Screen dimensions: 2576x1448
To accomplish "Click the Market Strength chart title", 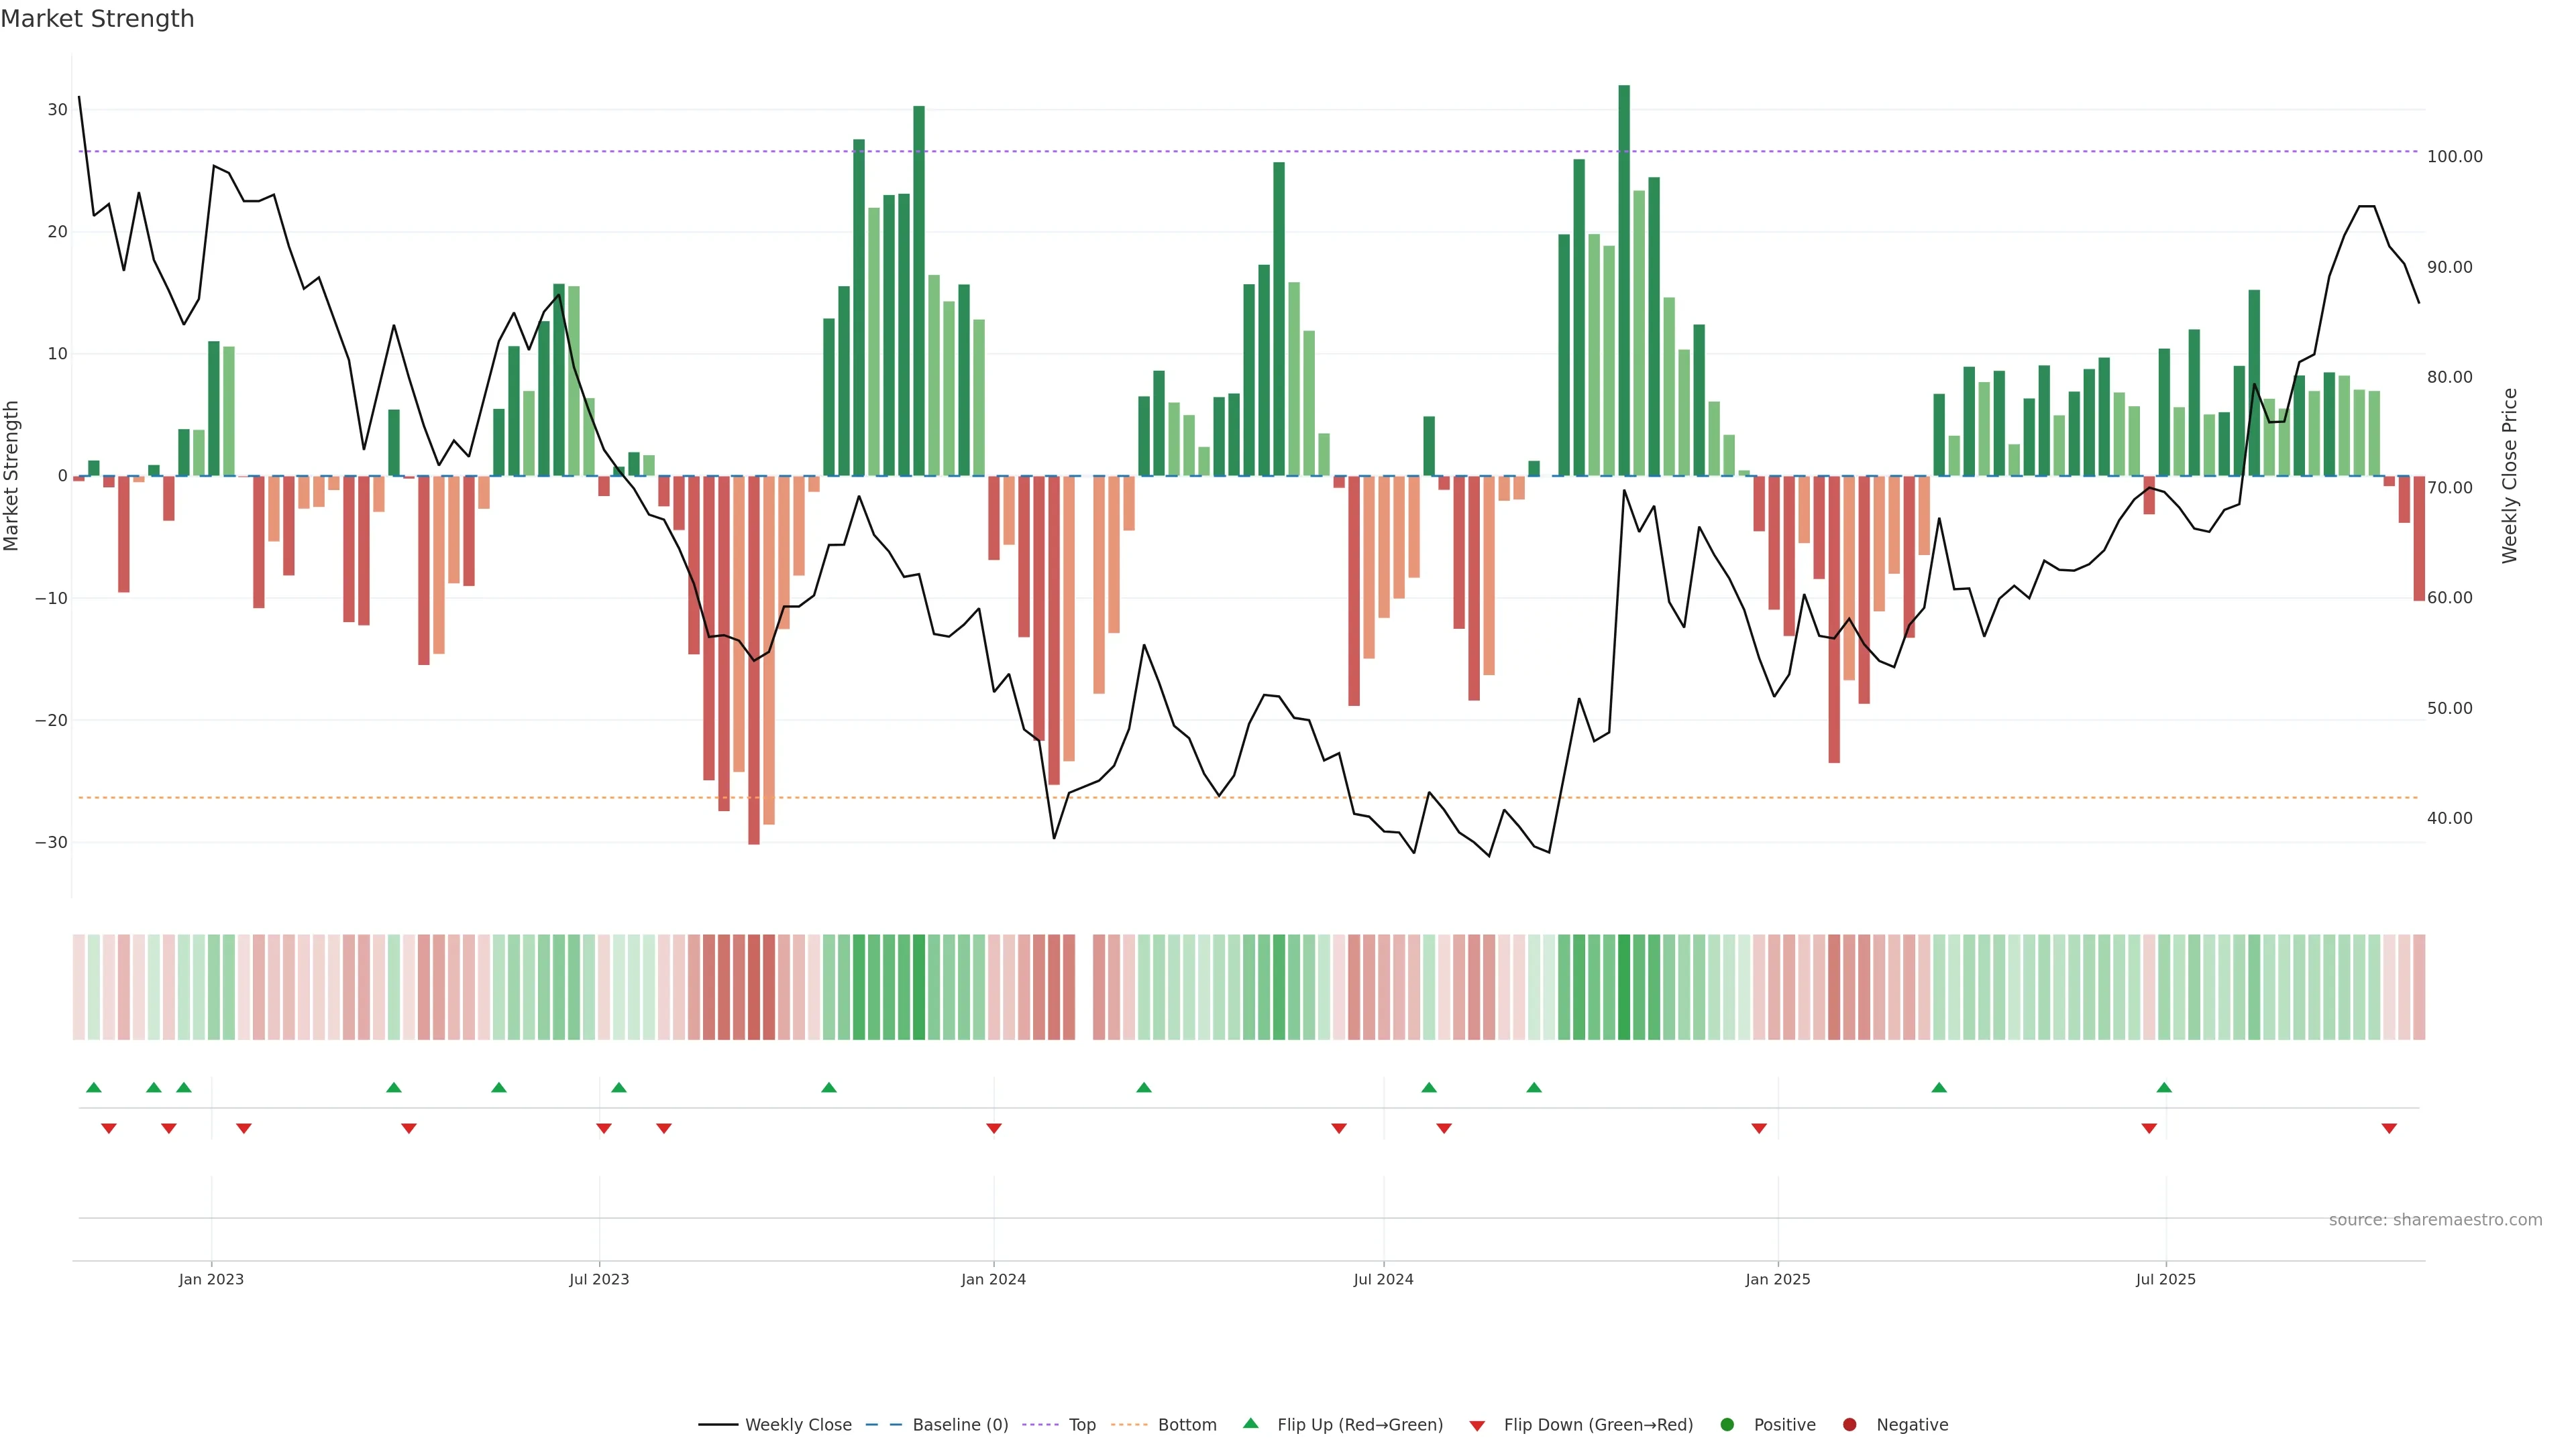I will tap(97, 19).
